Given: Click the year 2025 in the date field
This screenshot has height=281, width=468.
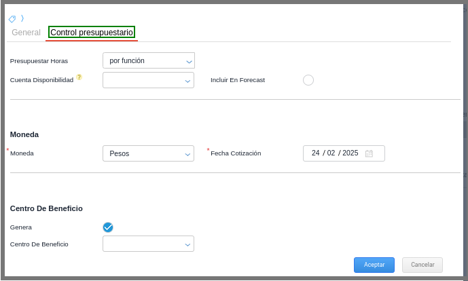Looking at the screenshot, I should [x=350, y=153].
